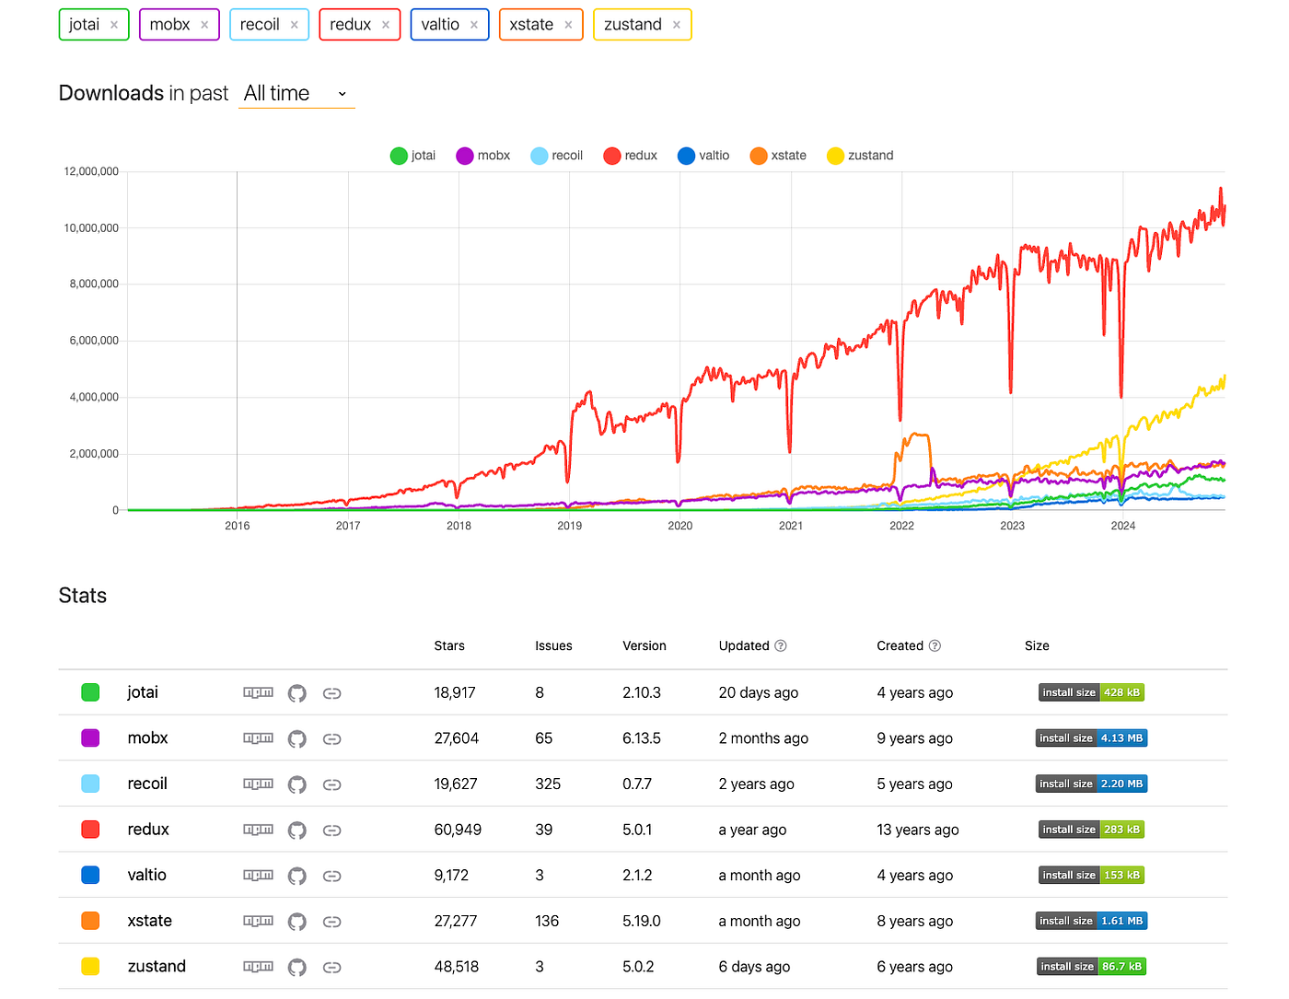Click the redux stars count 60,949
This screenshot has height=999, width=1289.
pos(458,830)
